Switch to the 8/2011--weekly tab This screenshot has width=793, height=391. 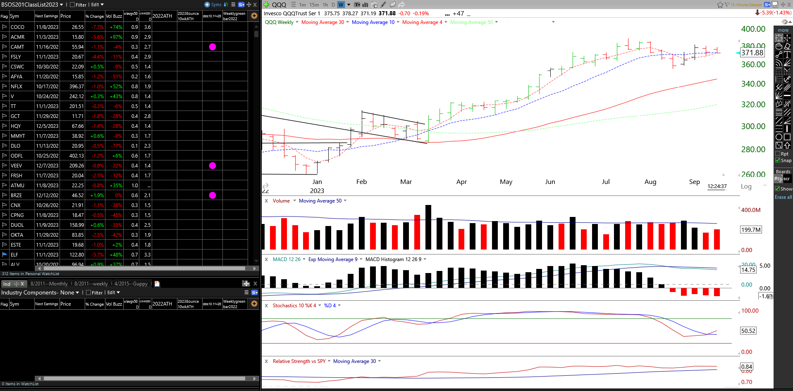pyautogui.click(x=91, y=284)
